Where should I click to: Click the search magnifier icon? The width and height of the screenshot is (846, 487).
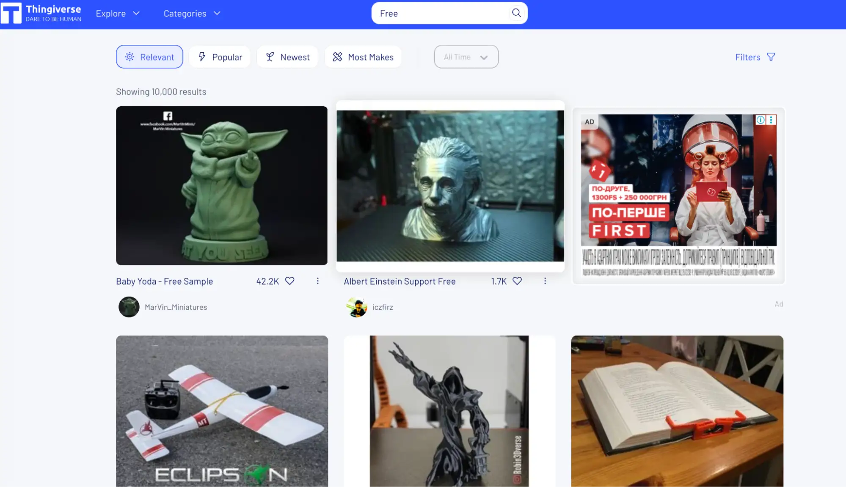click(x=516, y=13)
